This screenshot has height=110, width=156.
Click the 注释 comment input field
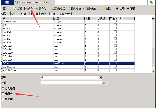pyautogui.click(x=72, y=83)
